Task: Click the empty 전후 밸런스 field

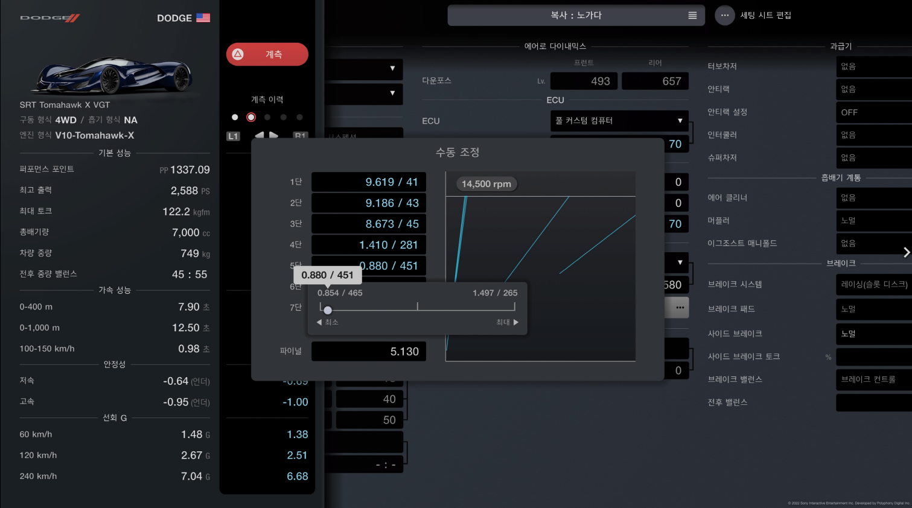Action: point(874,402)
